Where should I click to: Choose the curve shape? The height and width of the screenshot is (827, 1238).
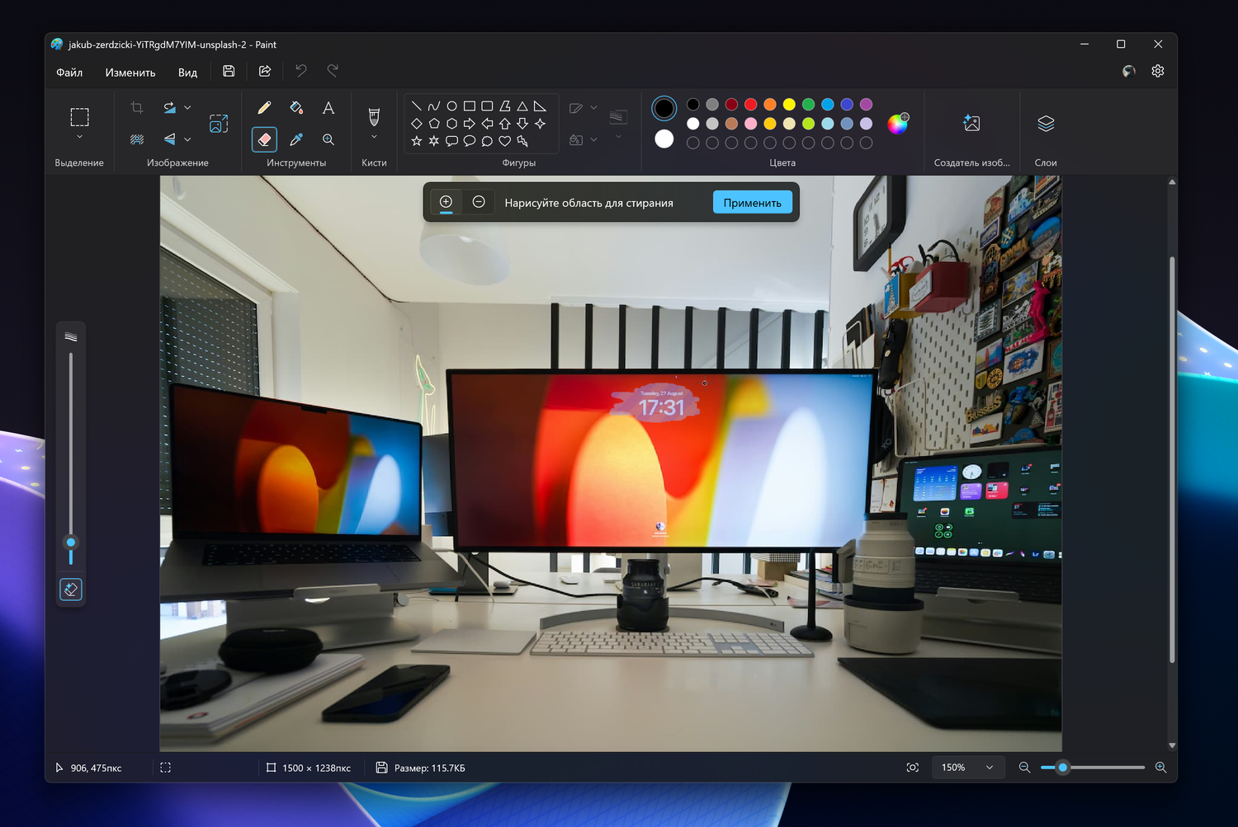coord(434,106)
